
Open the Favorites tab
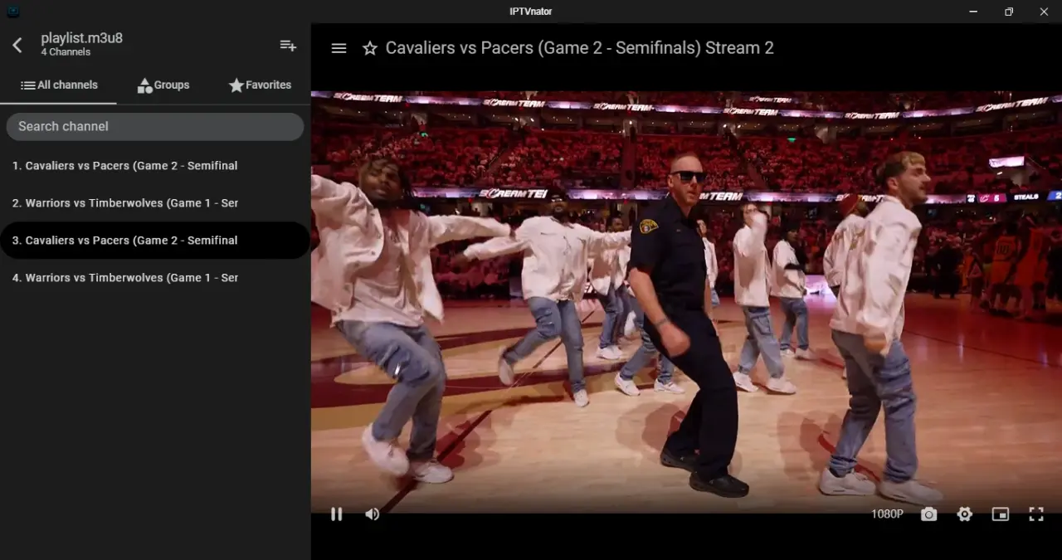[260, 85]
